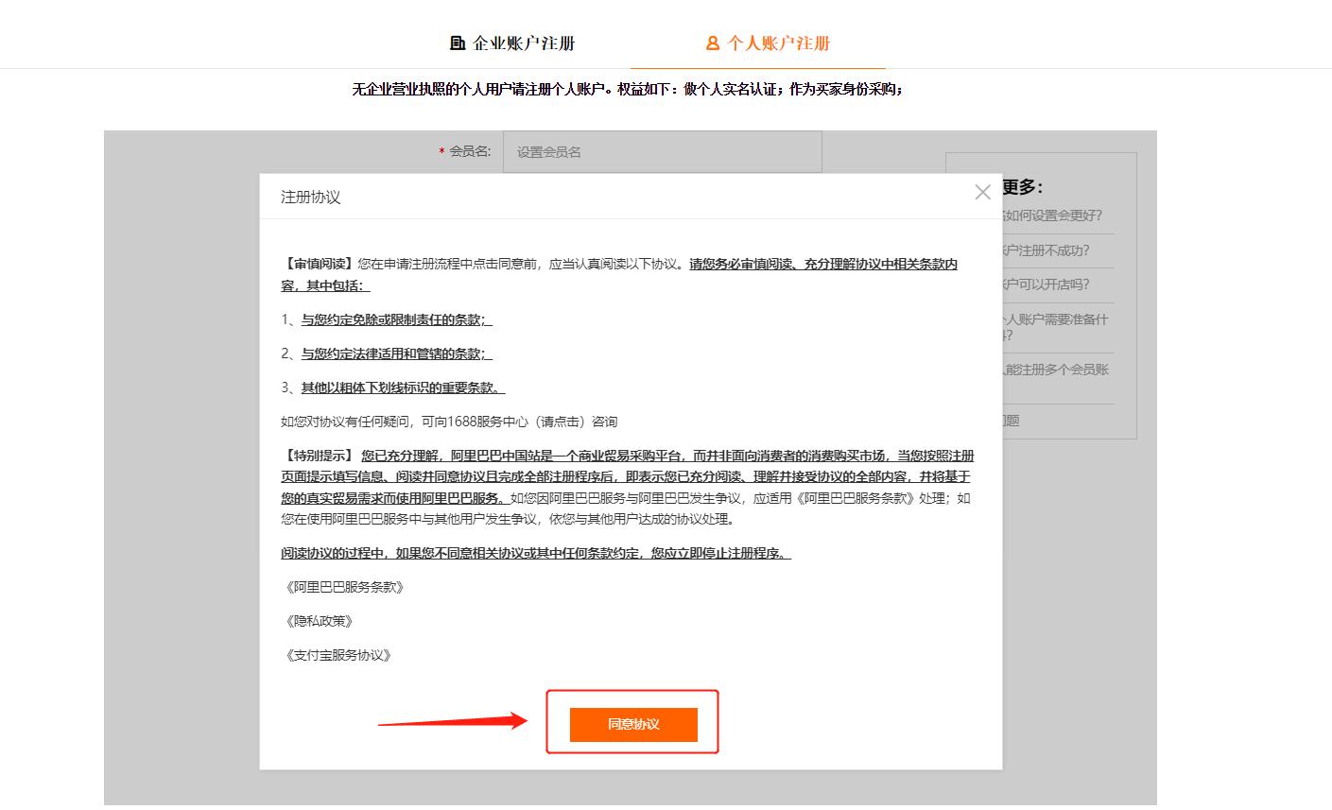
Task: Click the 其他以粗体下划线标识的重要条款 clause
Action: click(403, 388)
